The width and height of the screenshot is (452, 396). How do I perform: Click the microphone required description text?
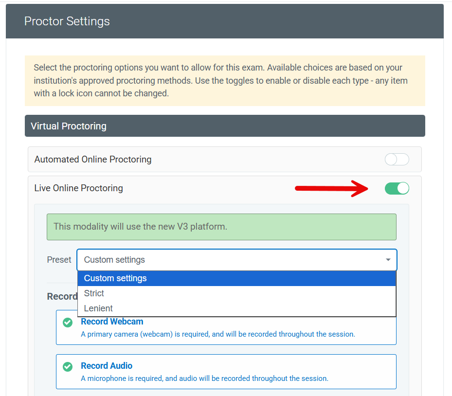pos(204,378)
